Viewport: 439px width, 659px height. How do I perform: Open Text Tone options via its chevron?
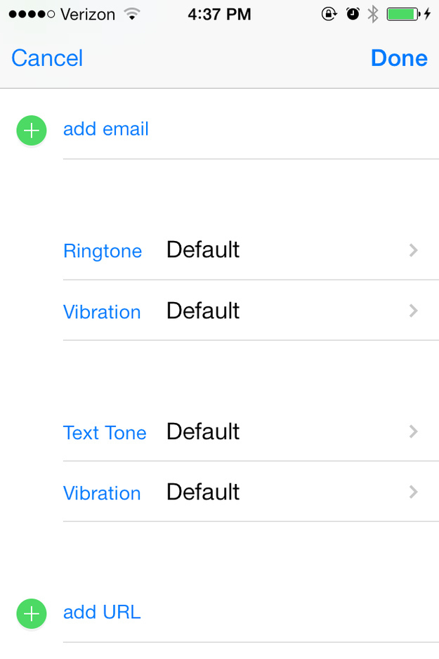click(x=414, y=431)
